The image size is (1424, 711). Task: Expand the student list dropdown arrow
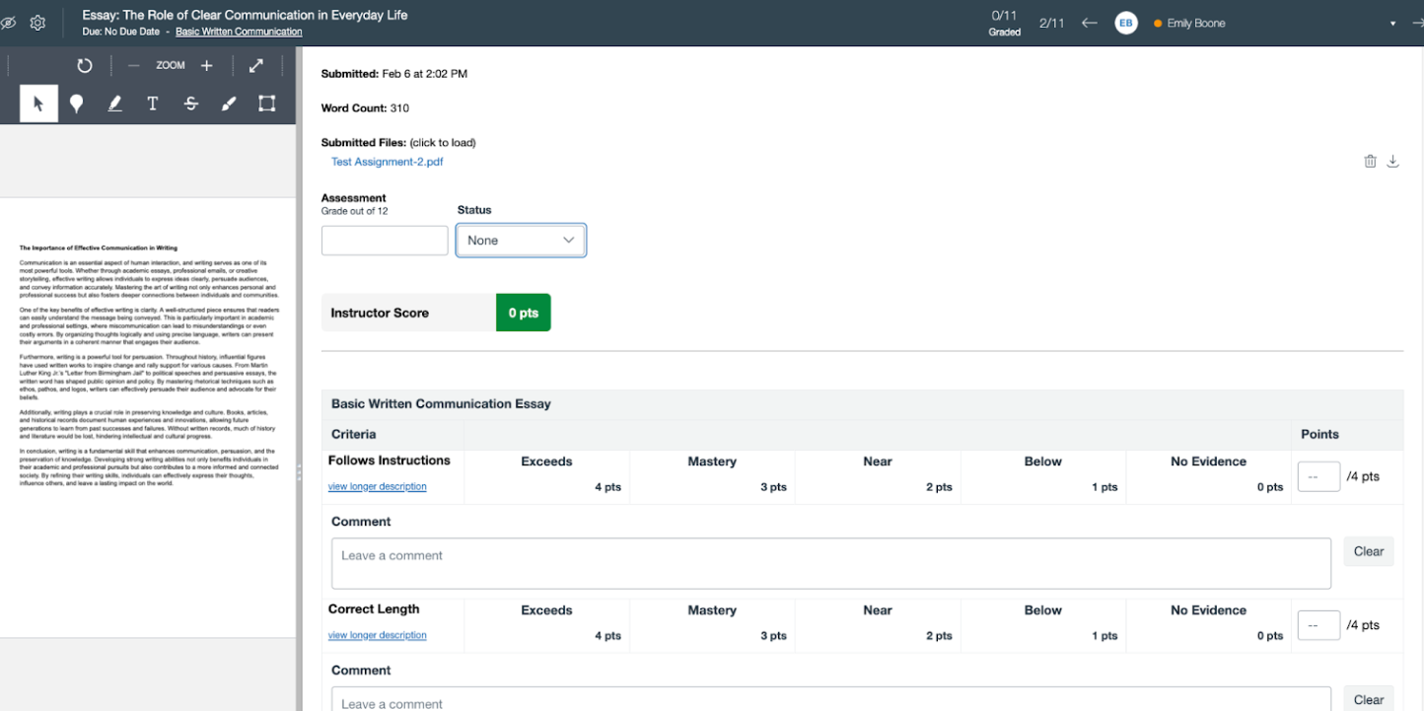coord(1392,24)
